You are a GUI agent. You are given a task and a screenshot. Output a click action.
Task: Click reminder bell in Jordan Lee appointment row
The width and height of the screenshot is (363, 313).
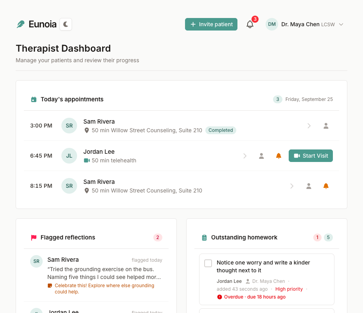[279, 156]
